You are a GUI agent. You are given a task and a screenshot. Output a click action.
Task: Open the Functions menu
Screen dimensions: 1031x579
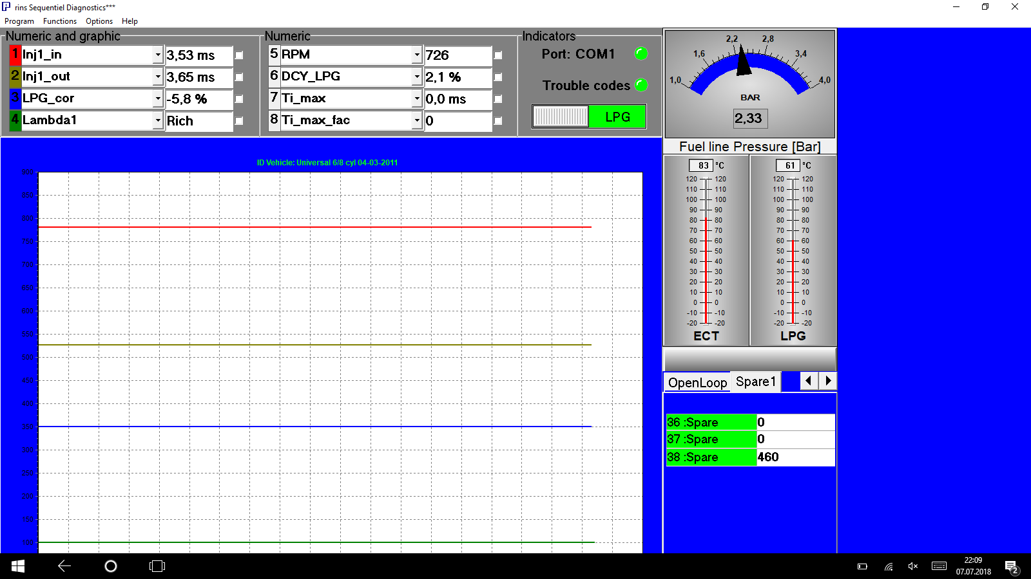click(60, 21)
